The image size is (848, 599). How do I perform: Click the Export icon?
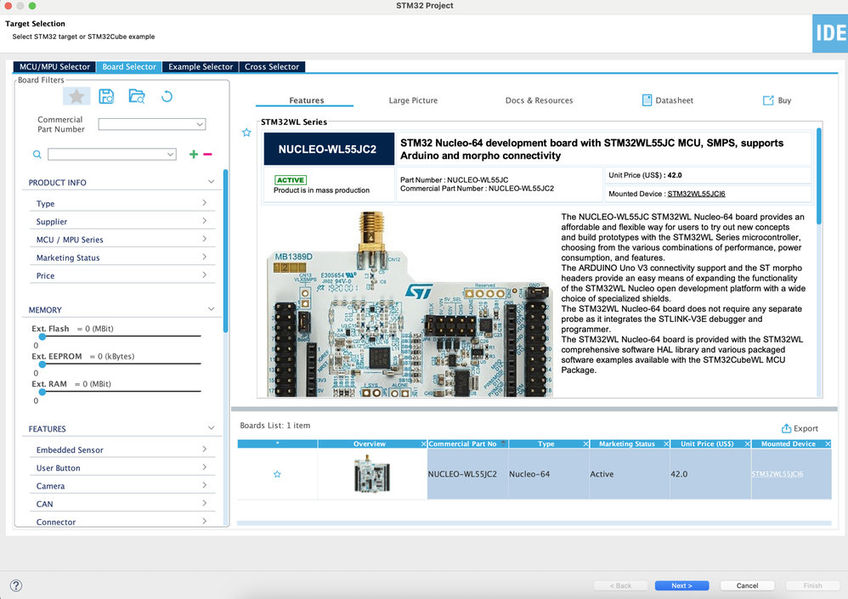[x=786, y=428]
